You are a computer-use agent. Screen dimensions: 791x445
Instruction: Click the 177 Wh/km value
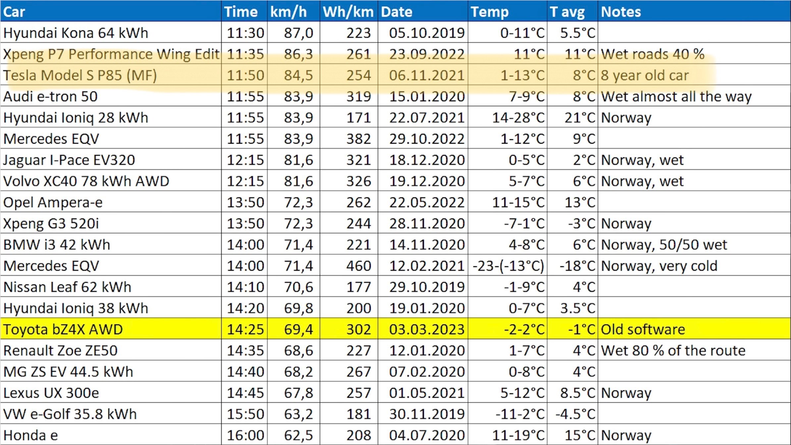(x=349, y=287)
